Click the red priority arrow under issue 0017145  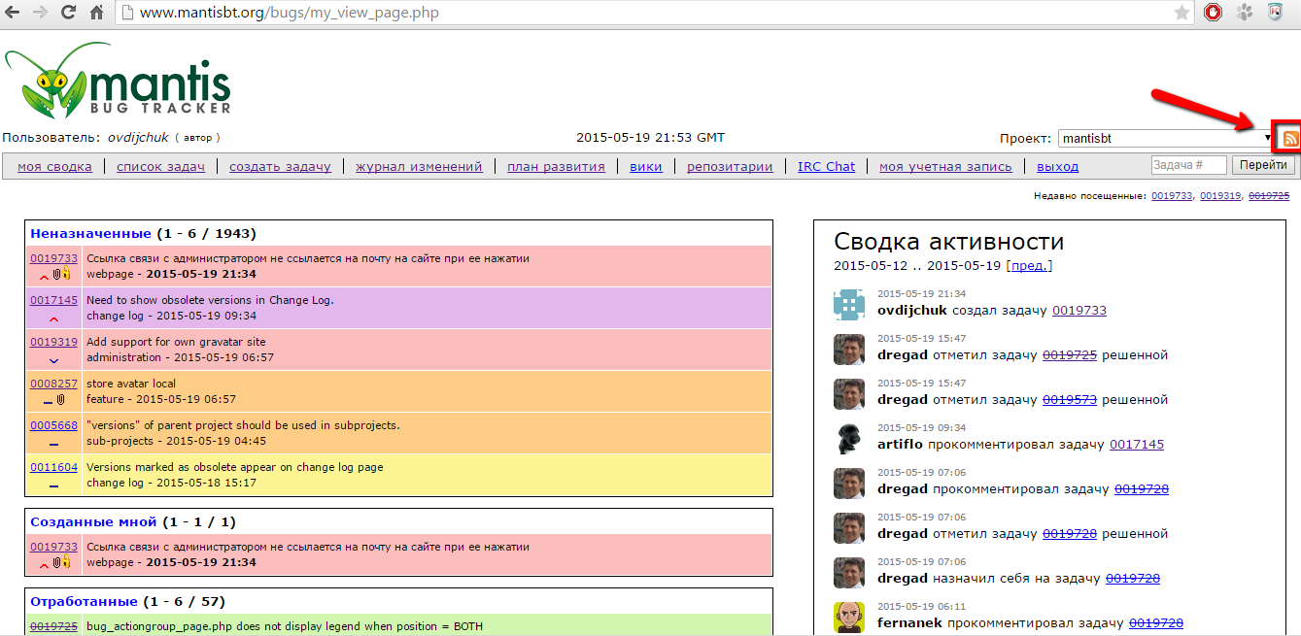pos(53,318)
